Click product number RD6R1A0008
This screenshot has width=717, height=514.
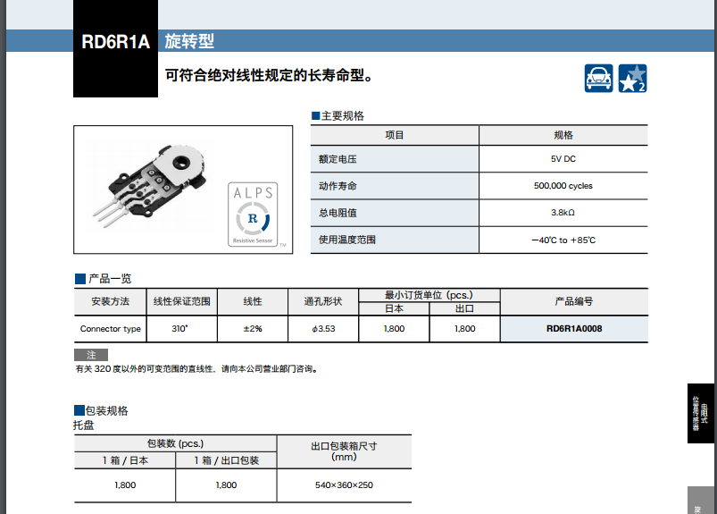click(574, 329)
